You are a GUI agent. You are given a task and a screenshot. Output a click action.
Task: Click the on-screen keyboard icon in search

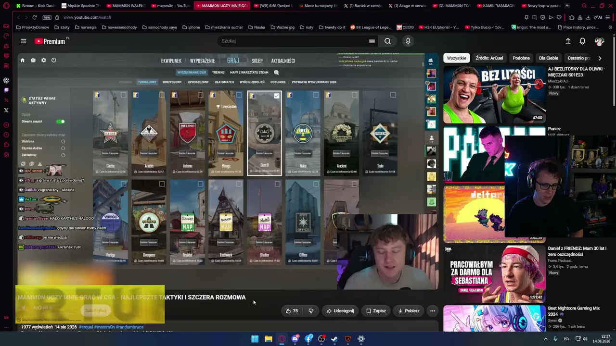point(372,41)
